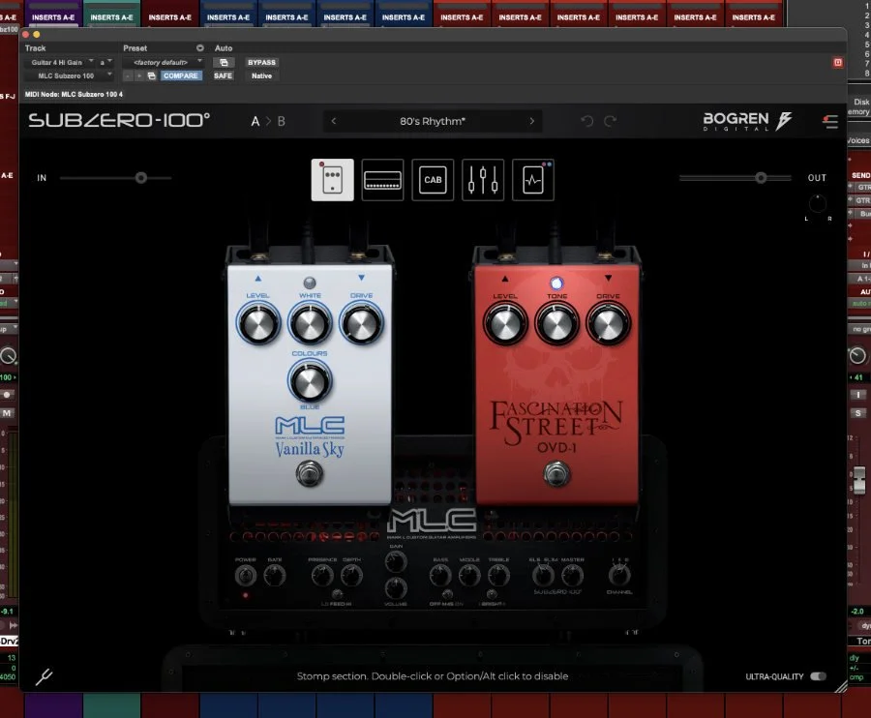Click the MLC logo on the amp head
871x718 pixels.
tap(432, 522)
